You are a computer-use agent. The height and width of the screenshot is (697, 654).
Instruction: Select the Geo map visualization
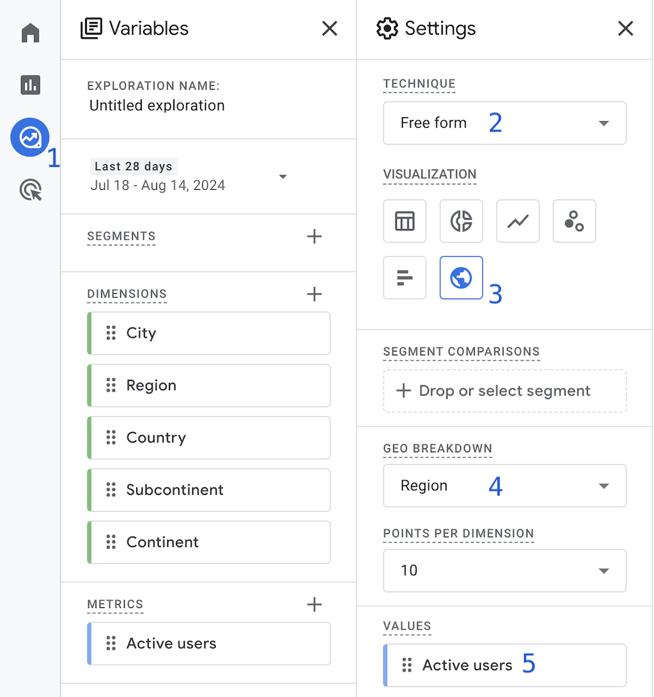tap(461, 277)
